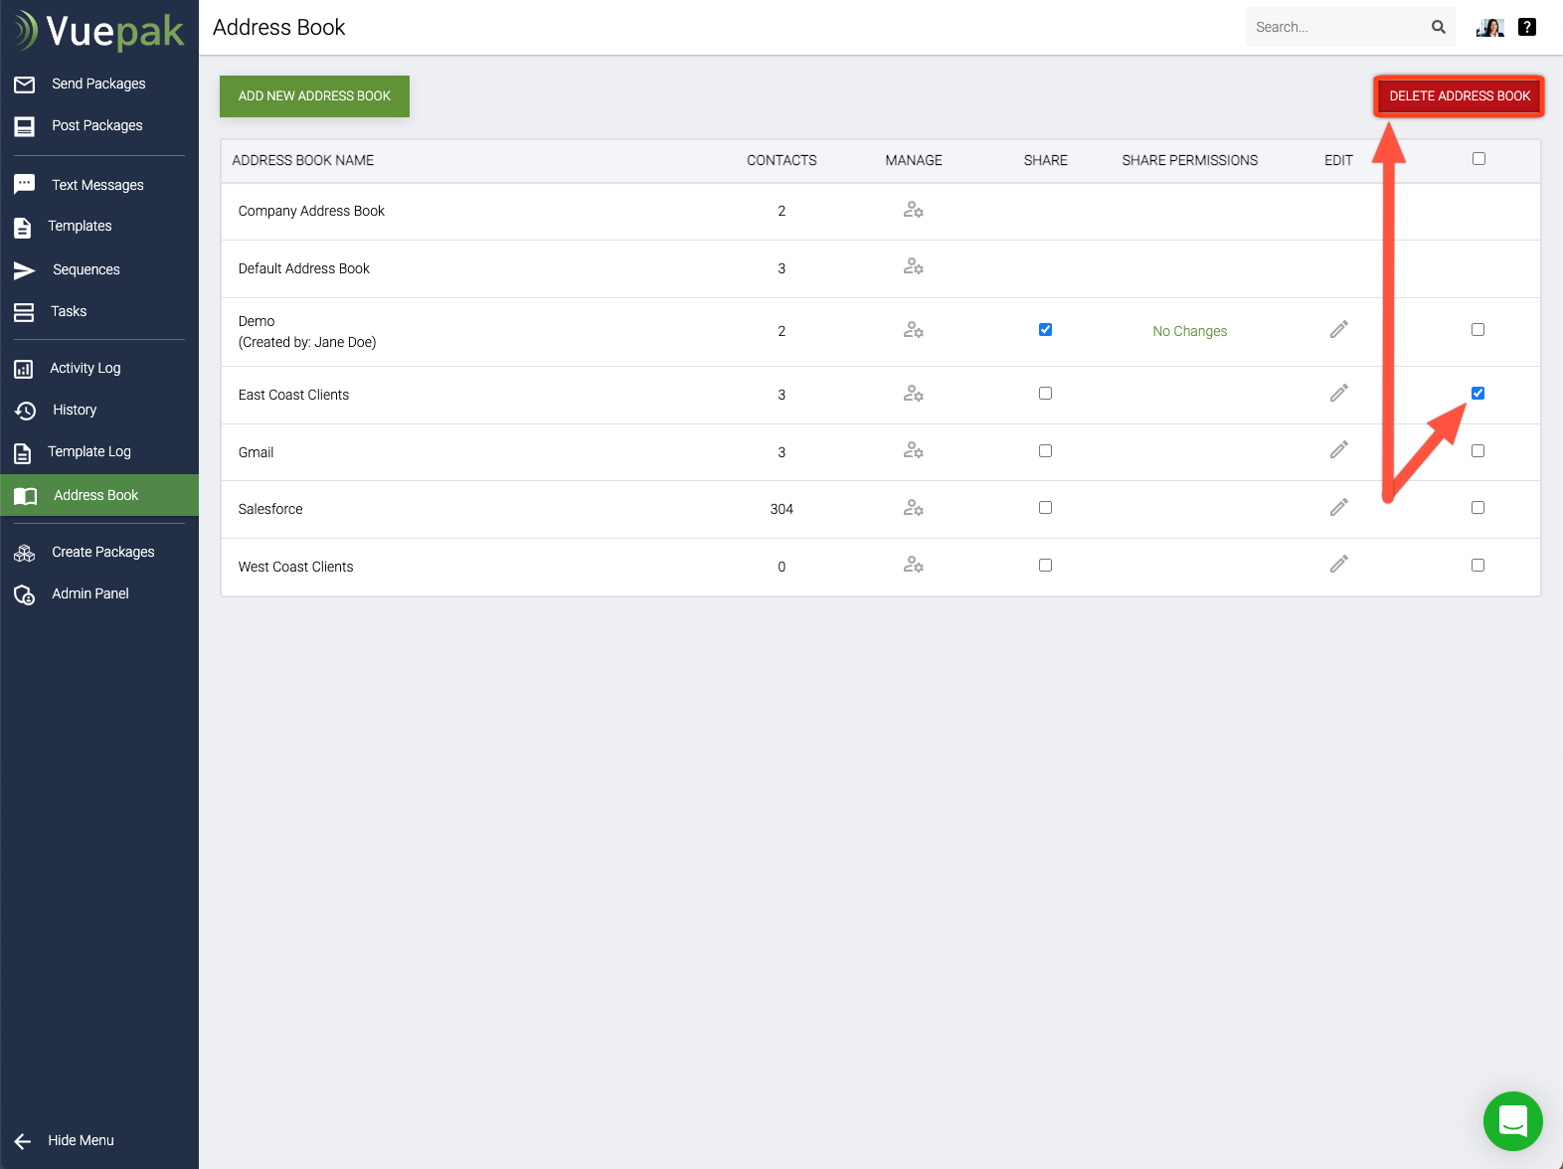Edit the East Coast Clients address book
The width and height of the screenshot is (1563, 1169).
(1338, 394)
